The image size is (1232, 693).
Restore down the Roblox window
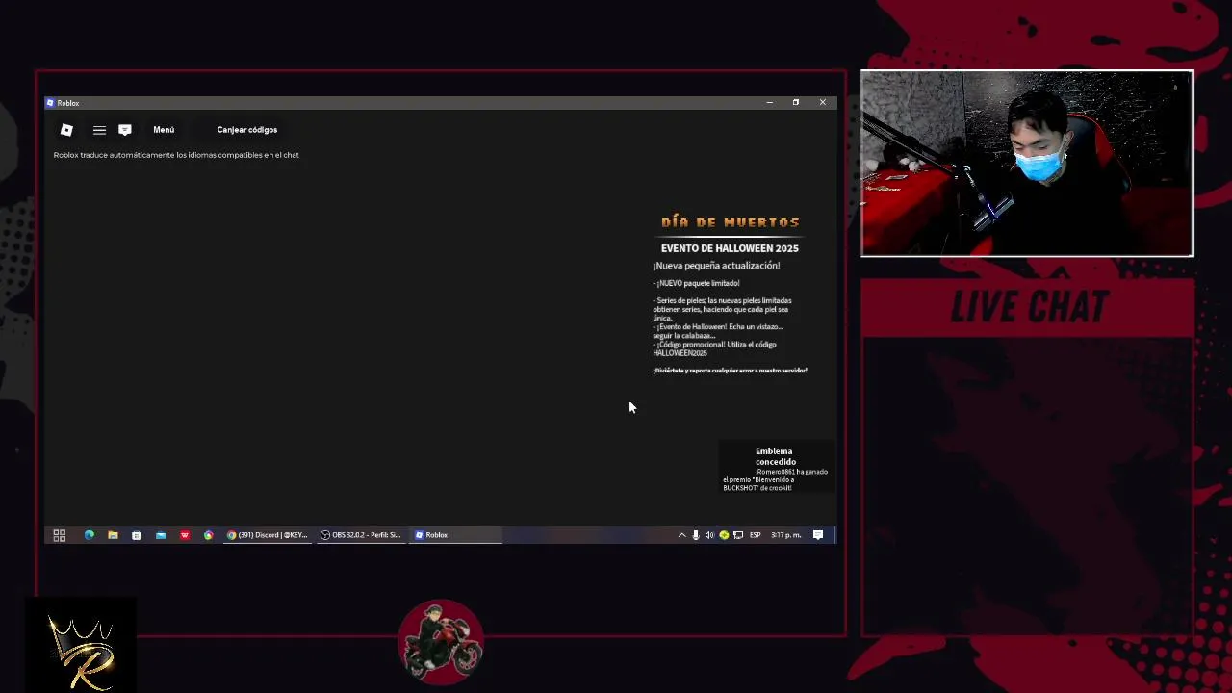[x=795, y=102]
